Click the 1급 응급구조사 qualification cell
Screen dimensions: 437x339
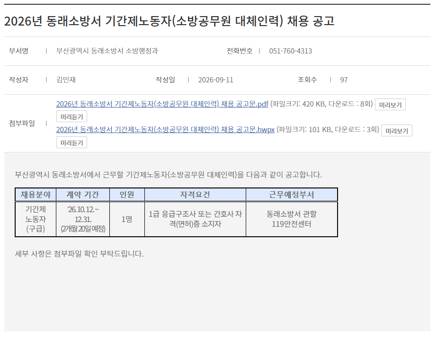195,219
